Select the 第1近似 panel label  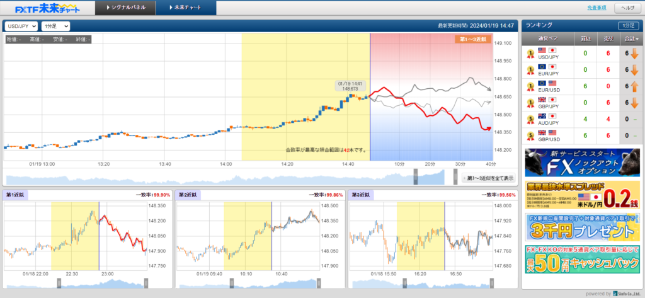tap(16, 195)
